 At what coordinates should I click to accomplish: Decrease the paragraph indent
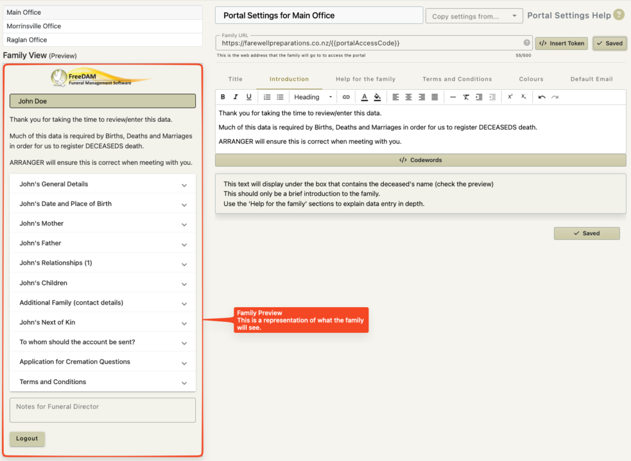(492, 97)
